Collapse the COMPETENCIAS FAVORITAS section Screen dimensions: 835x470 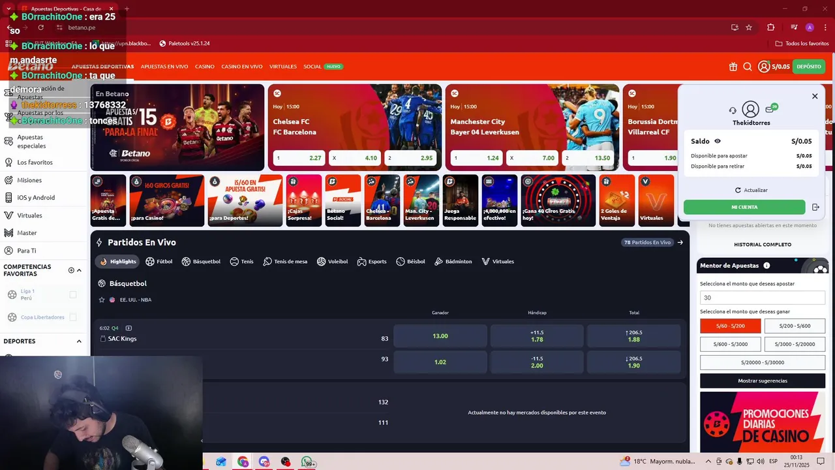click(x=80, y=270)
